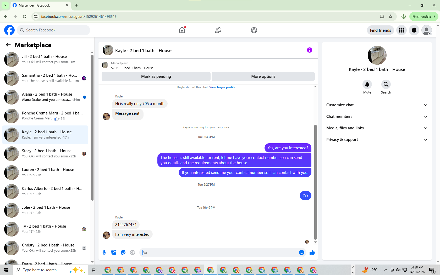
Task: Record a voice clip with microphone icon
Action: tap(104, 252)
